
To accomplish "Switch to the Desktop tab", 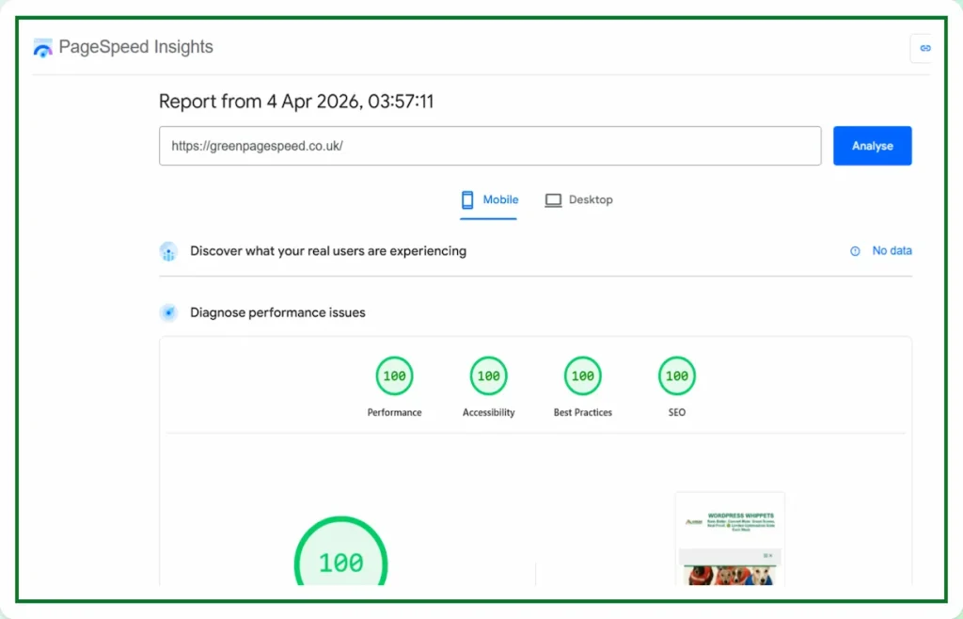I will (x=579, y=199).
